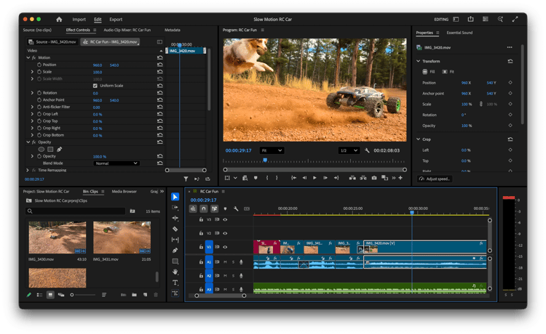Switch to Import mode

point(79,20)
